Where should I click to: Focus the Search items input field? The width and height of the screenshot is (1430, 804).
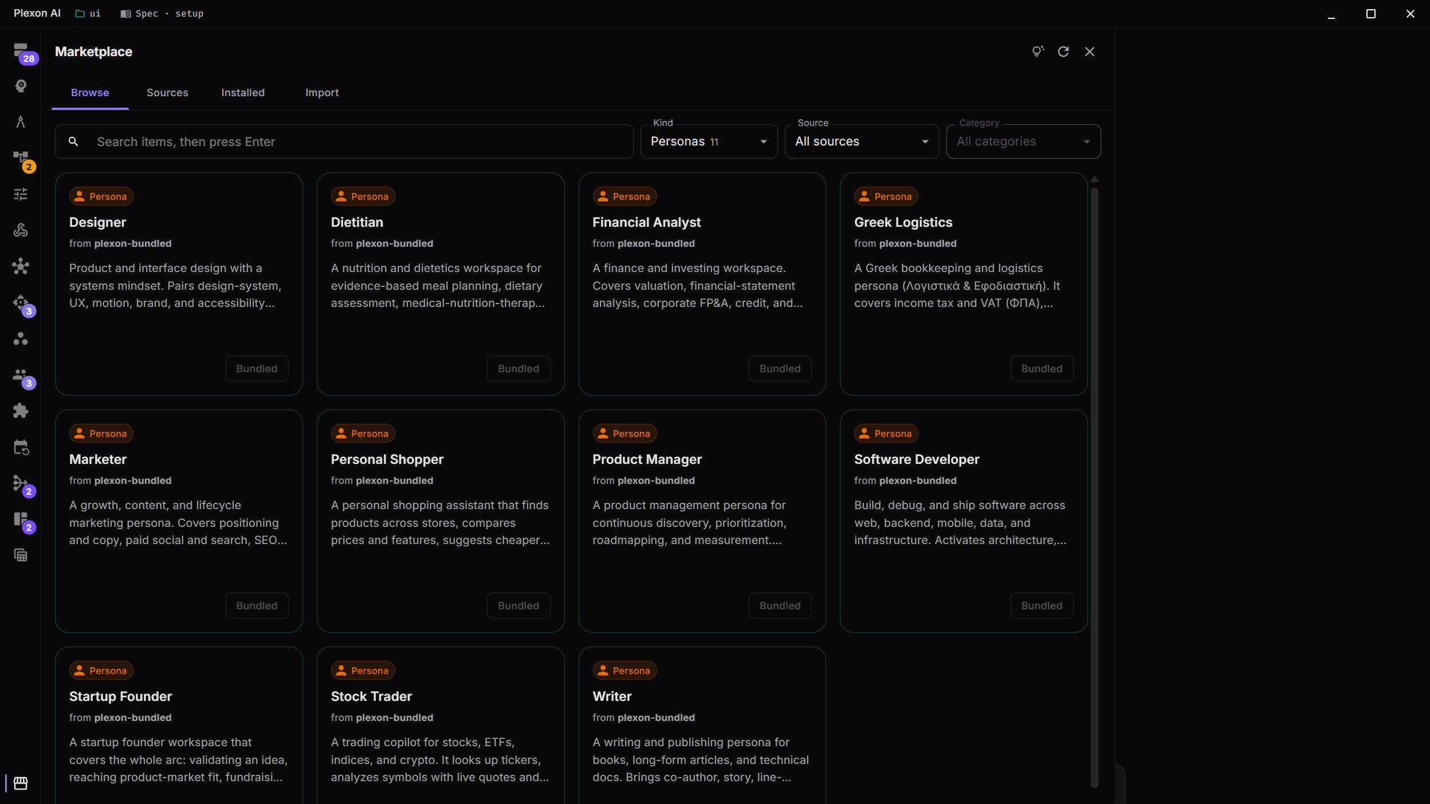[x=344, y=141]
